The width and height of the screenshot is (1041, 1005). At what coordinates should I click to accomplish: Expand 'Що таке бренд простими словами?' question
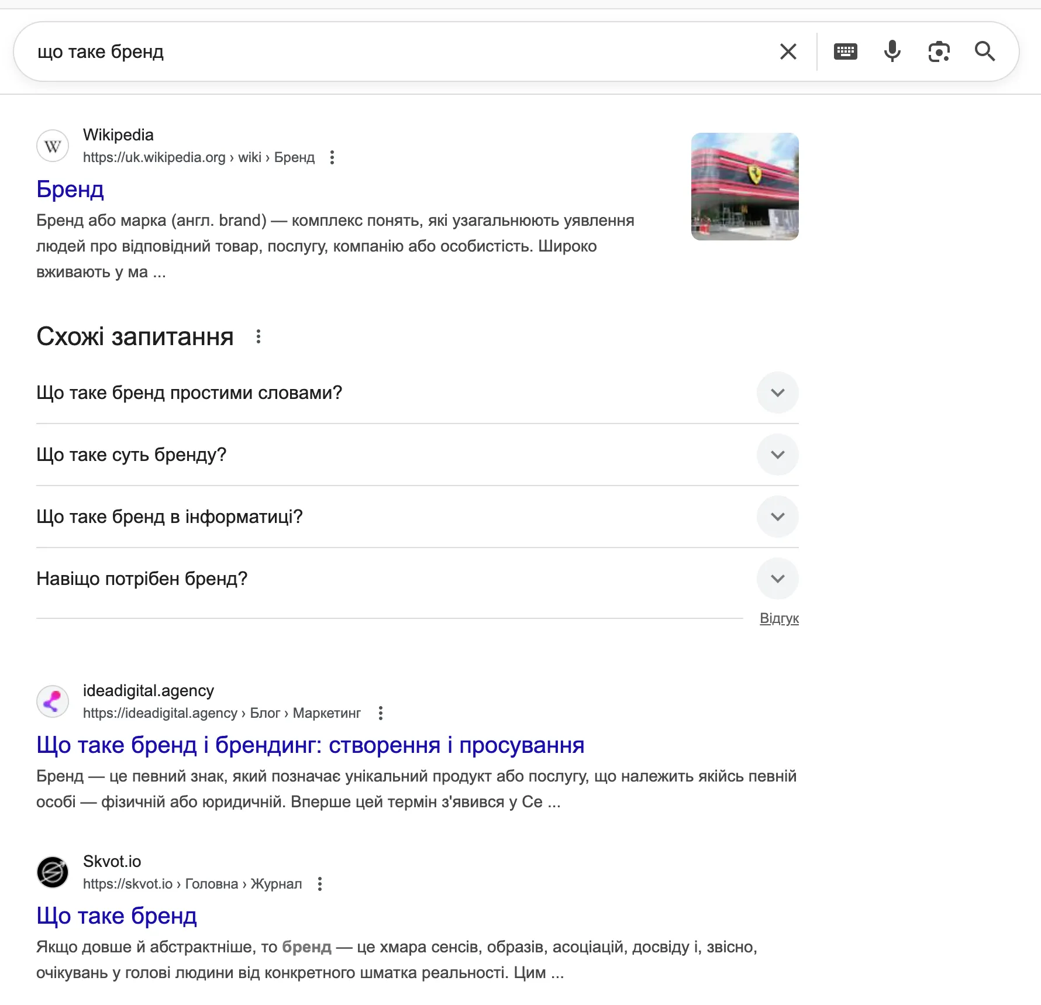[777, 393]
